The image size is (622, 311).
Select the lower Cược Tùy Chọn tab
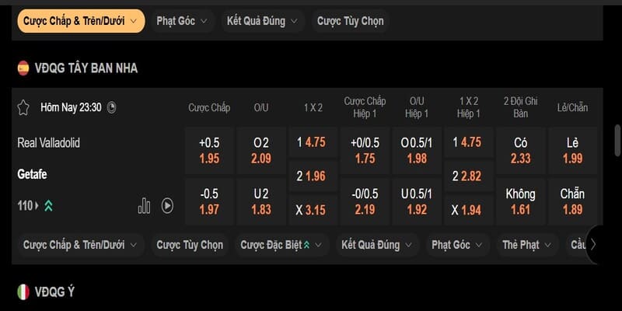190,245
